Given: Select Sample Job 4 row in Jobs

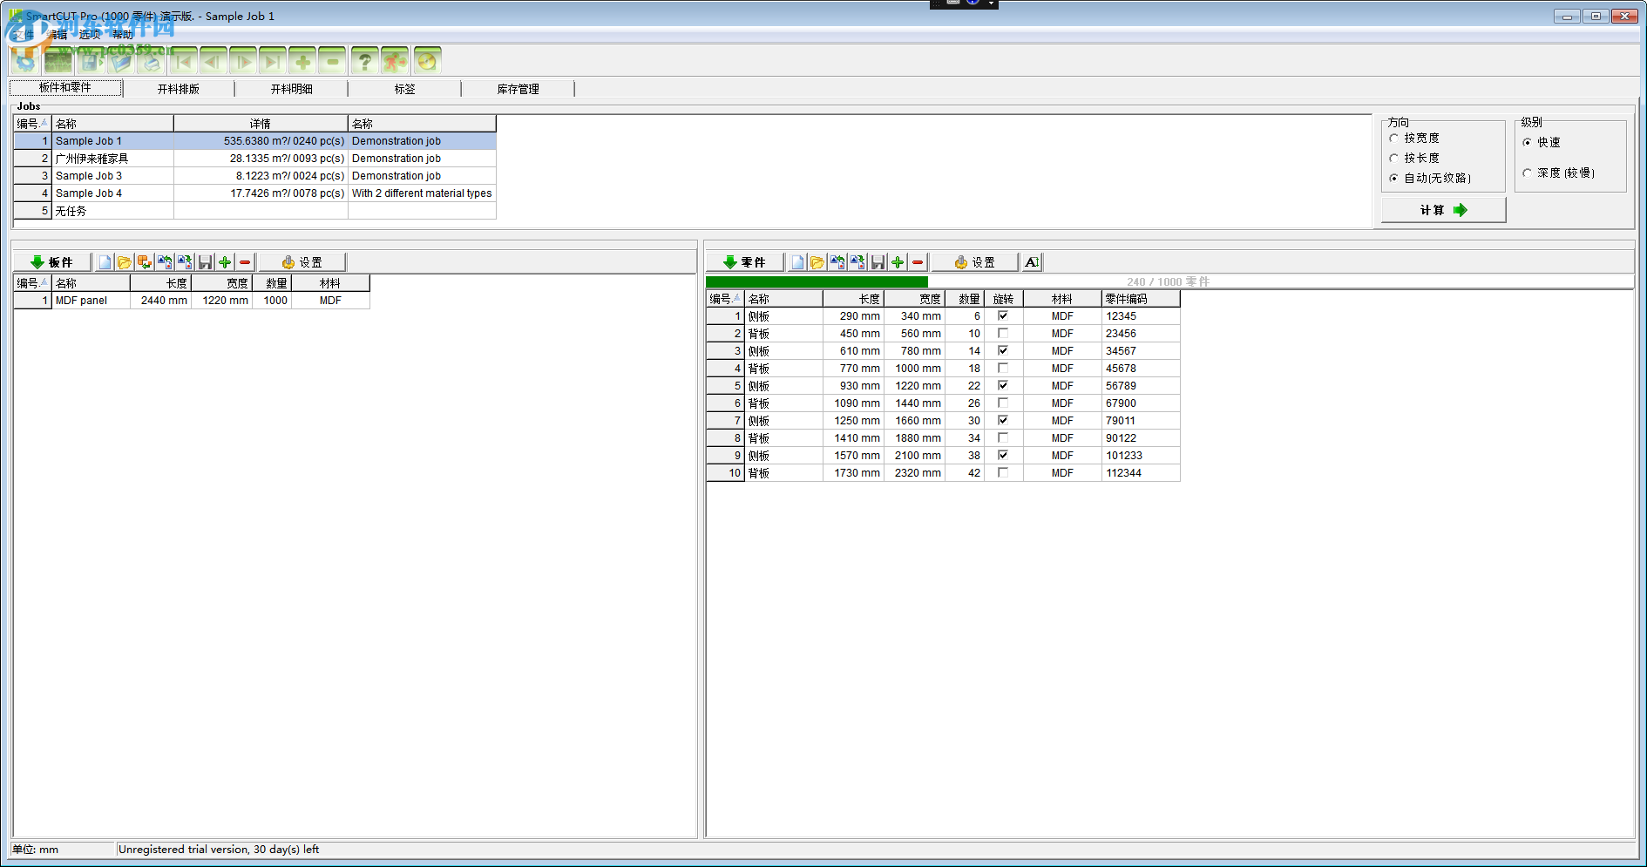Looking at the screenshot, I should [254, 193].
